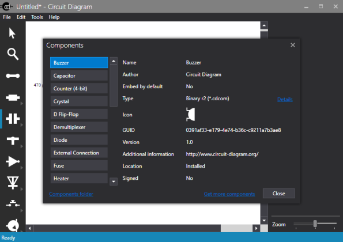
Task: Click the GUID value text
Action: pos(233,130)
